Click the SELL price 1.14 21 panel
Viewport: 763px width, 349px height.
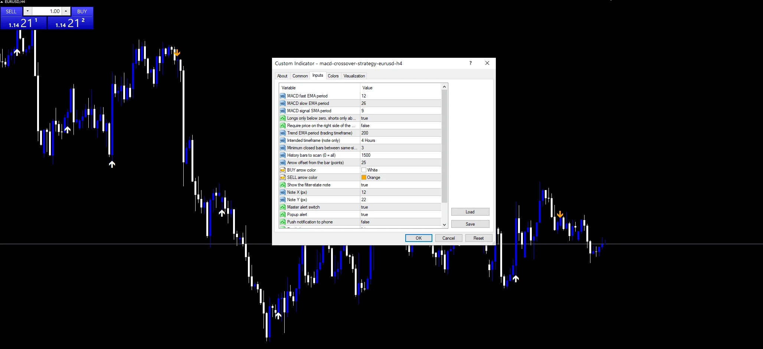pyautogui.click(x=23, y=23)
